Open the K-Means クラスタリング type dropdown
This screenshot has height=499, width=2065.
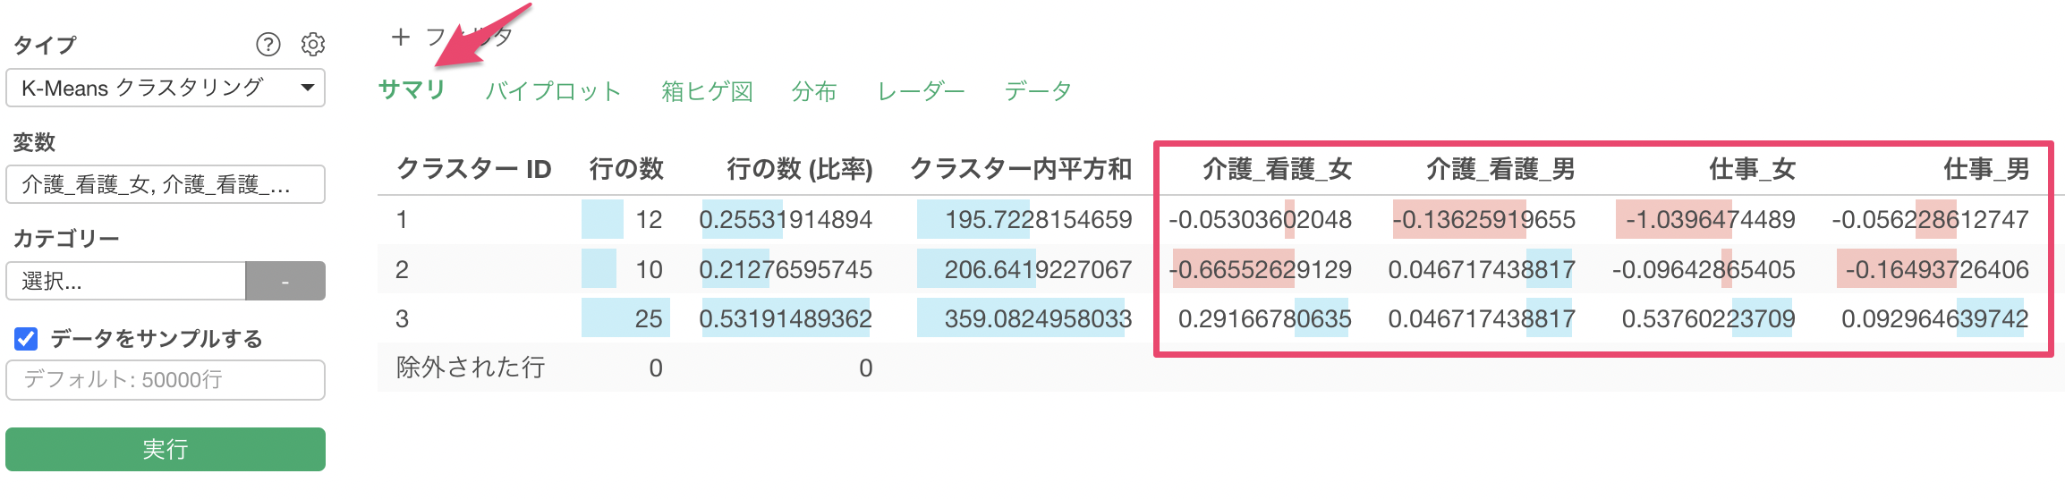166,89
